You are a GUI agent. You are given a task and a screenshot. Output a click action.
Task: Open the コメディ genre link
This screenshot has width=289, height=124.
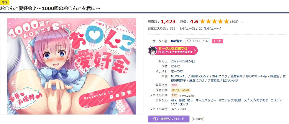click(276, 100)
